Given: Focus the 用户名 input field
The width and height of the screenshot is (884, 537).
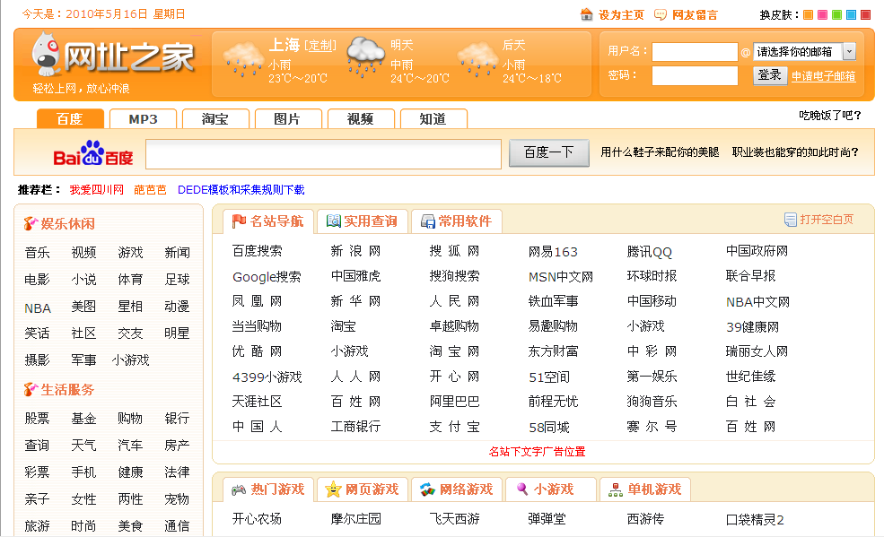Looking at the screenshot, I should point(695,52).
